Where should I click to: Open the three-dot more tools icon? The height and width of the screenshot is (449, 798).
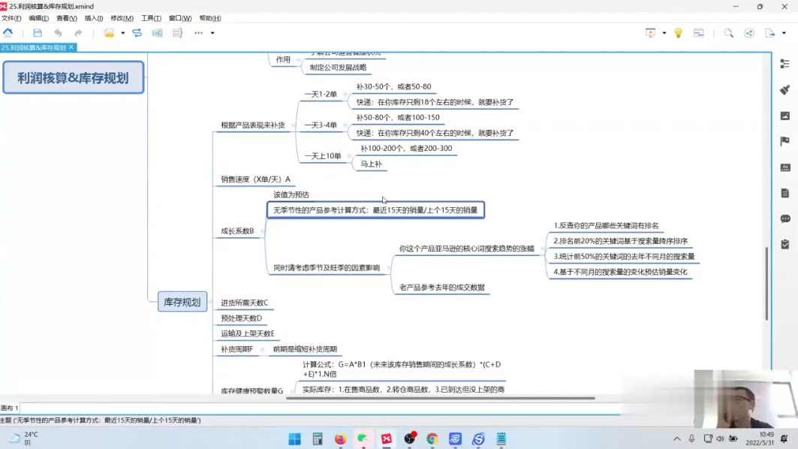pyautogui.click(x=198, y=33)
